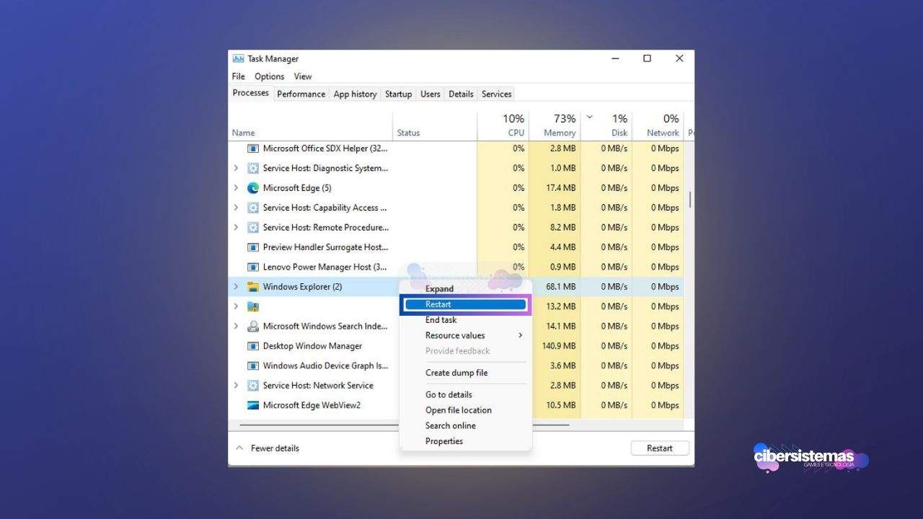Click the Lenovo Power Manager Host icon
923x519 pixels.
[252, 267]
